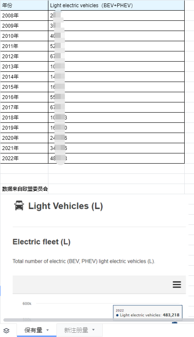The image size is (194, 337).
Task: Click the Electric fleet (L) heading
Action: (x=42, y=242)
